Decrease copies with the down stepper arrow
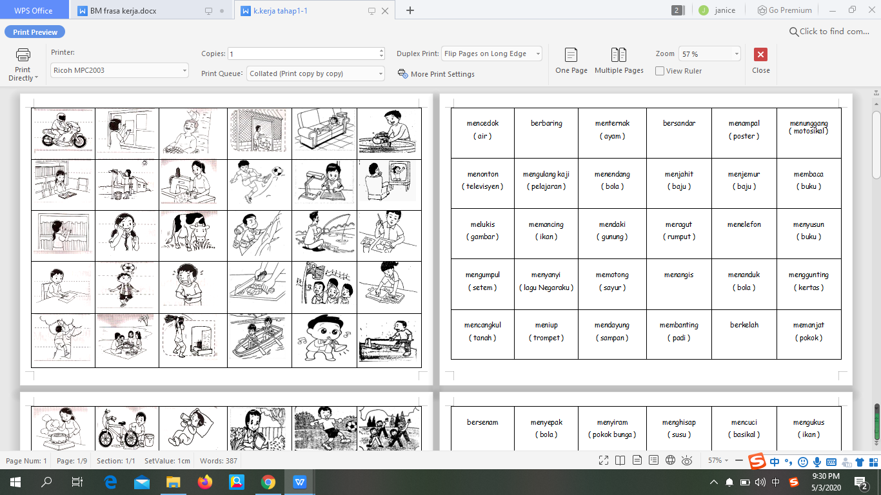The height and width of the screenshot is (495, 881). coord(381,57)
